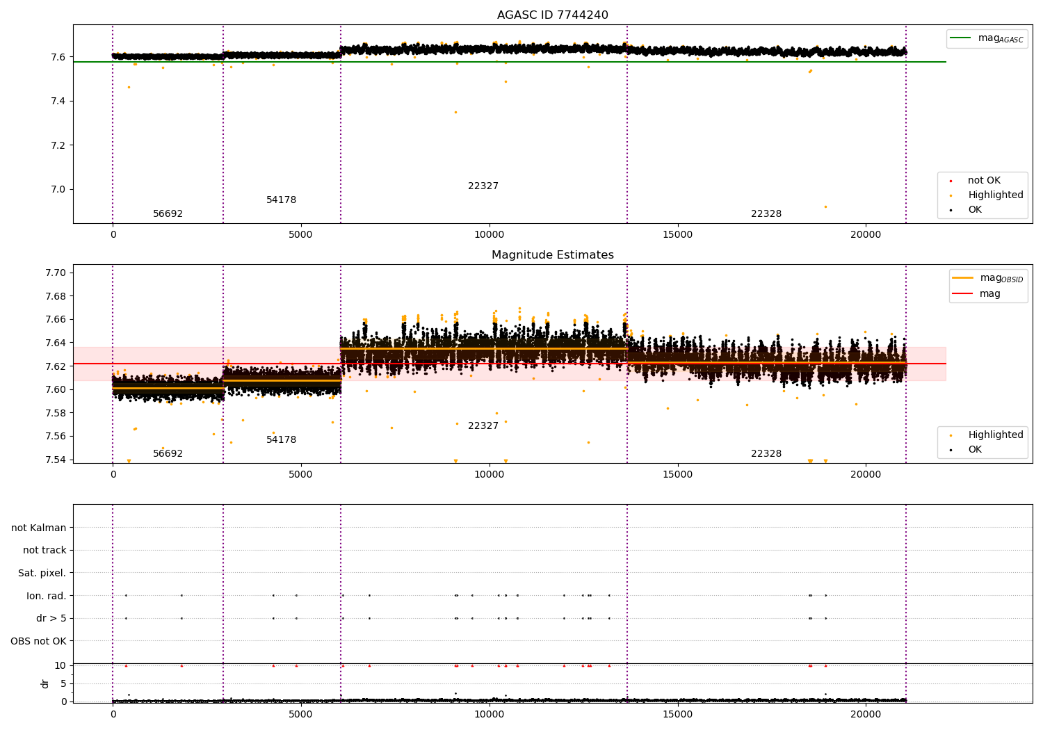The image size is (1043, 730).
Task: Click obsid label 22328 in Magnitude Estimates plot
Action: tap(766, 454)
